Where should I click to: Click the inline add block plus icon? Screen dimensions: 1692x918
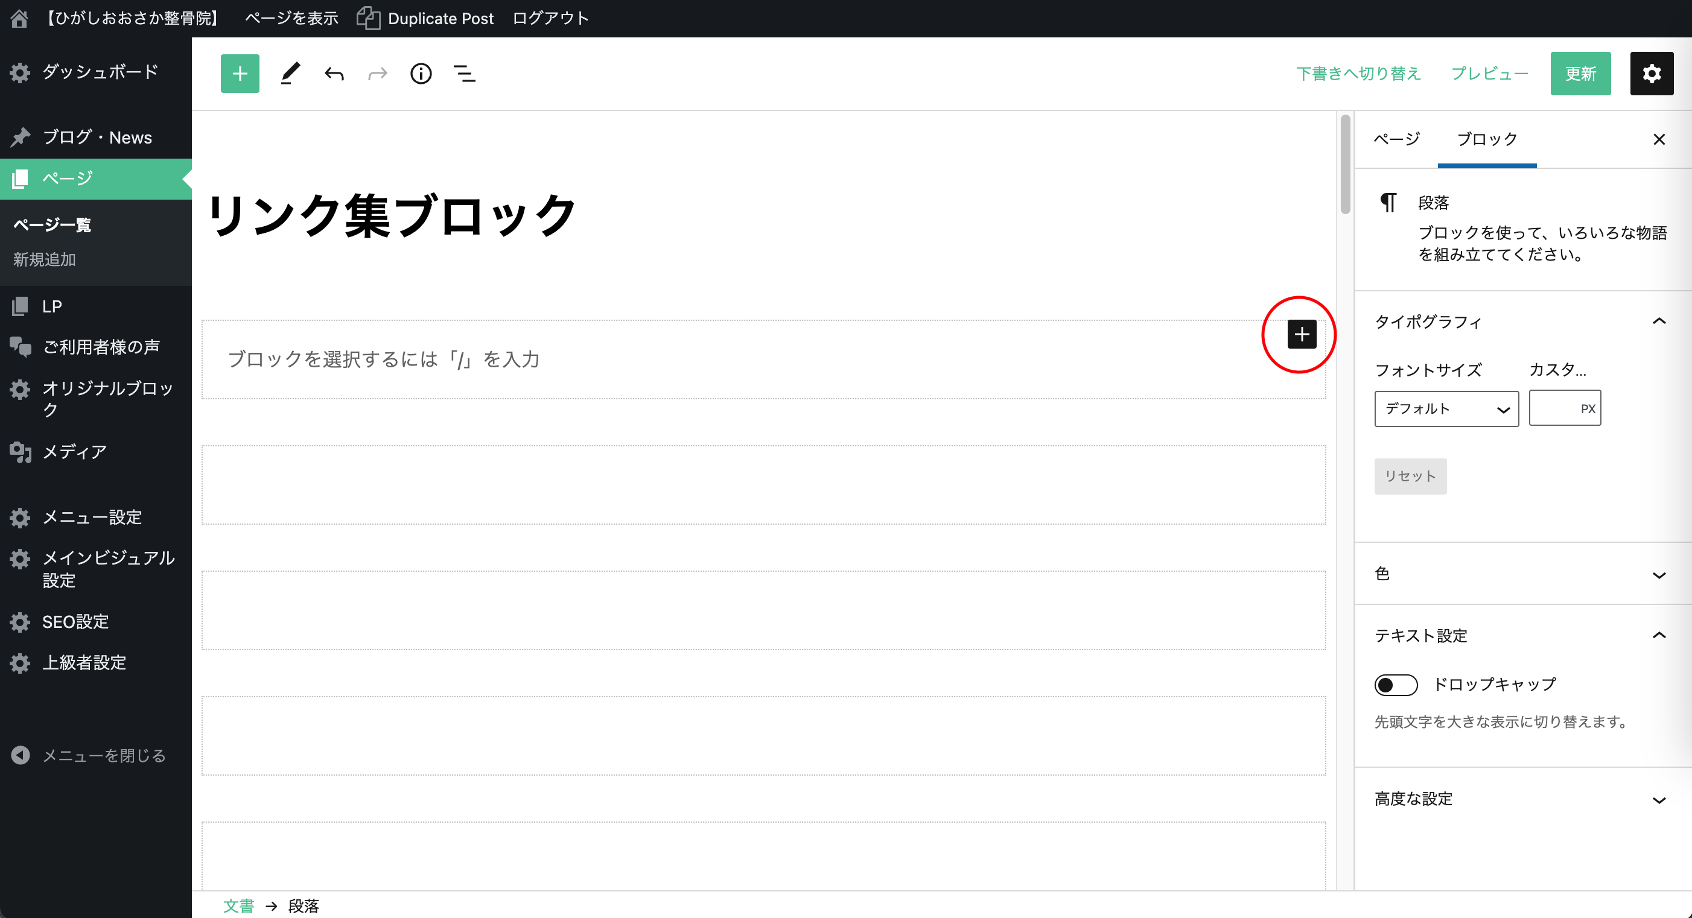point(1301,334)
